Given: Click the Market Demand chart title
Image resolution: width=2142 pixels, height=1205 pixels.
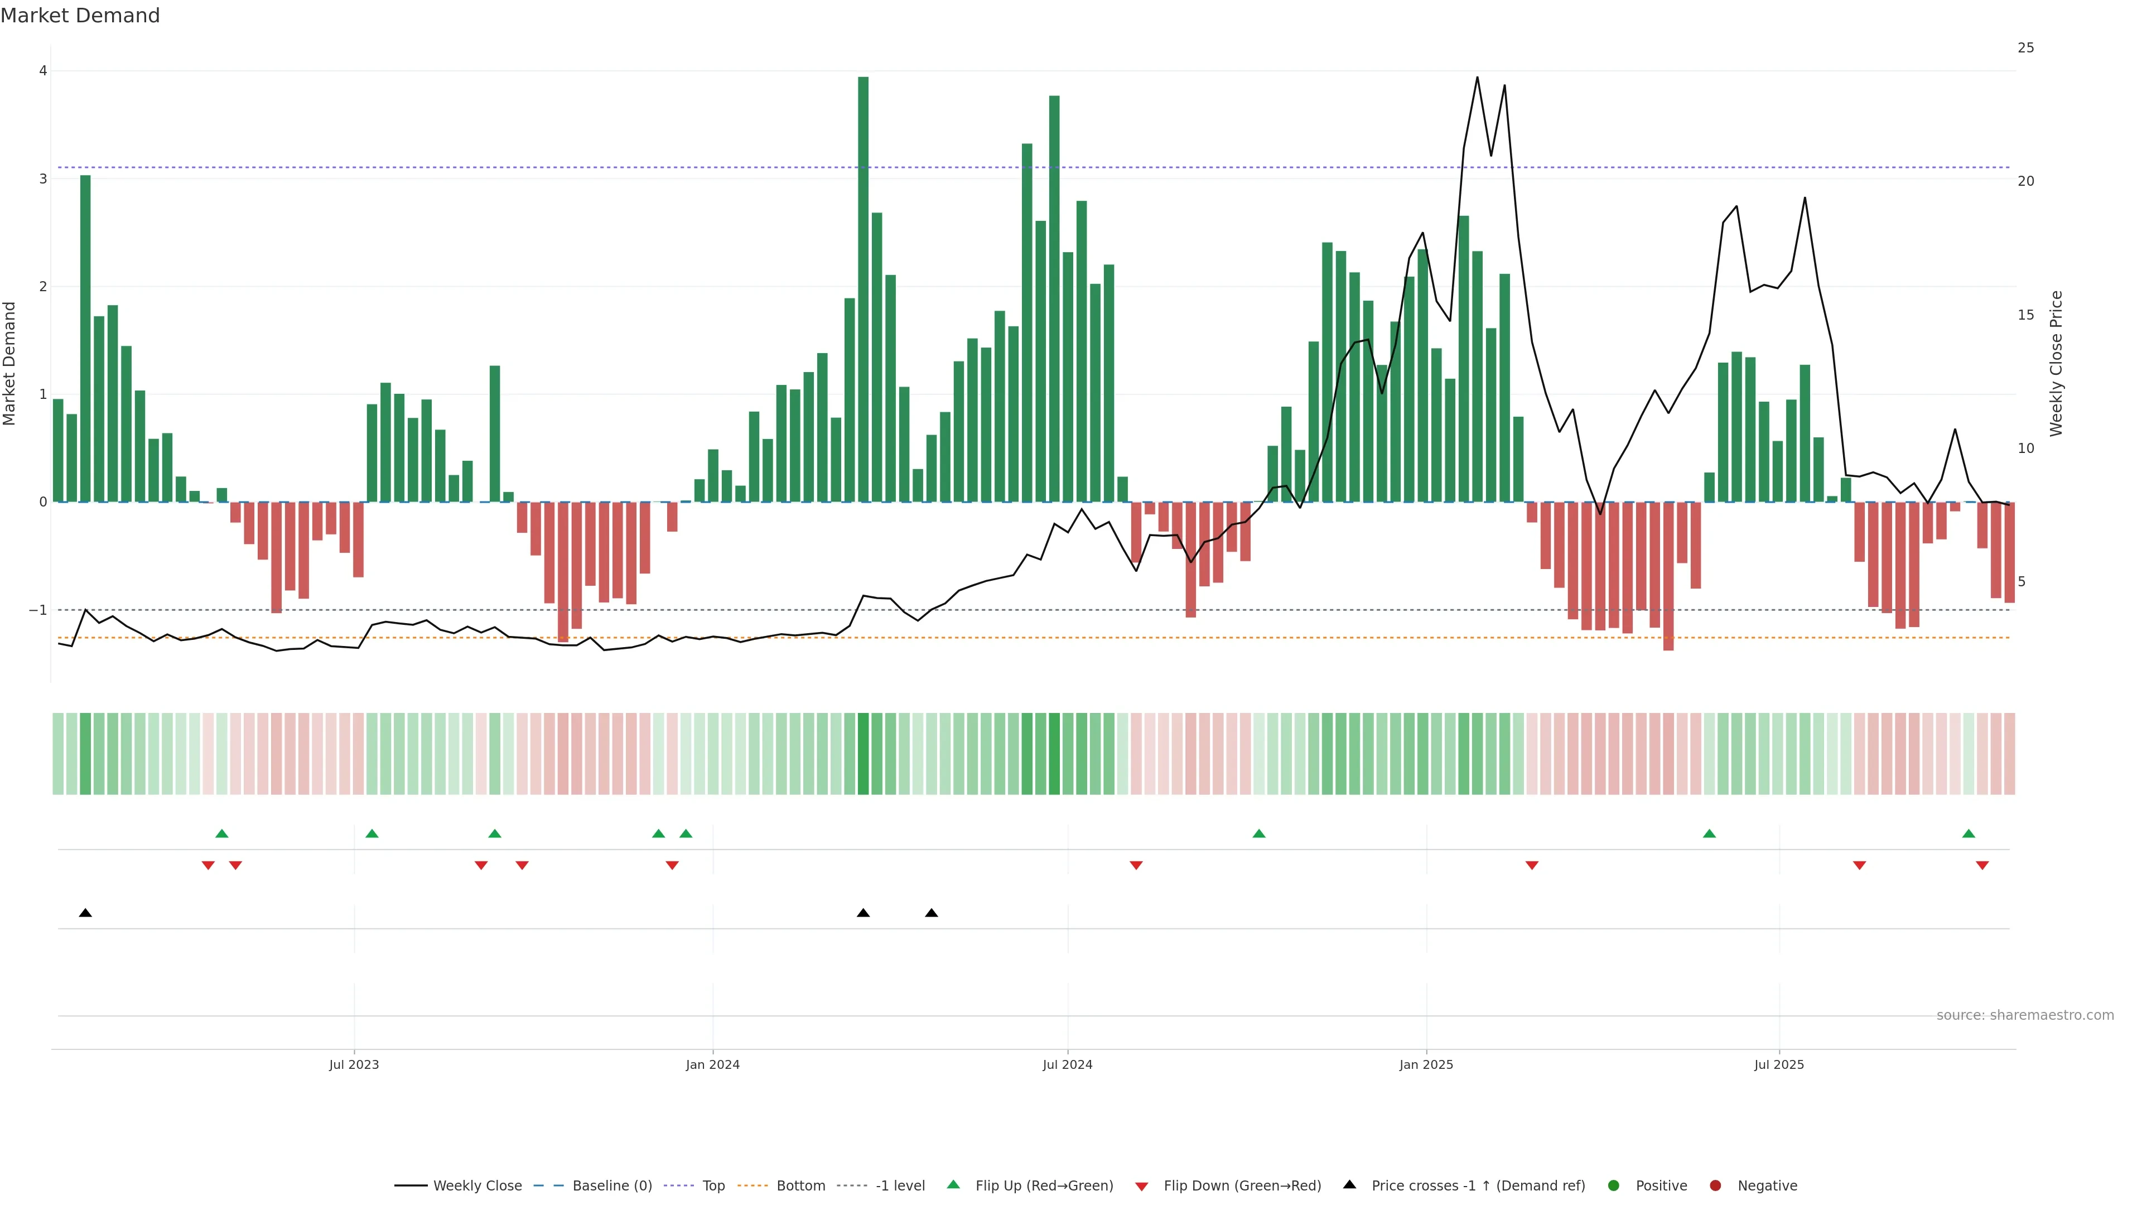Looking at the screenshot, I should (80, 16).
